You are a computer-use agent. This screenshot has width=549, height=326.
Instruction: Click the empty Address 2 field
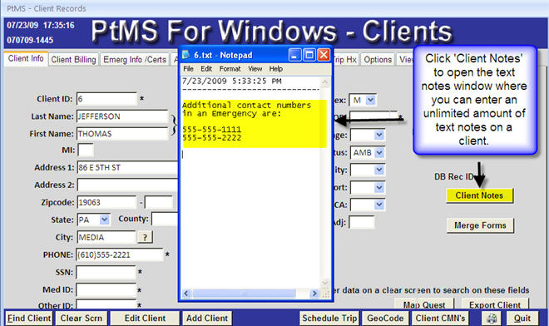[127, 185]
